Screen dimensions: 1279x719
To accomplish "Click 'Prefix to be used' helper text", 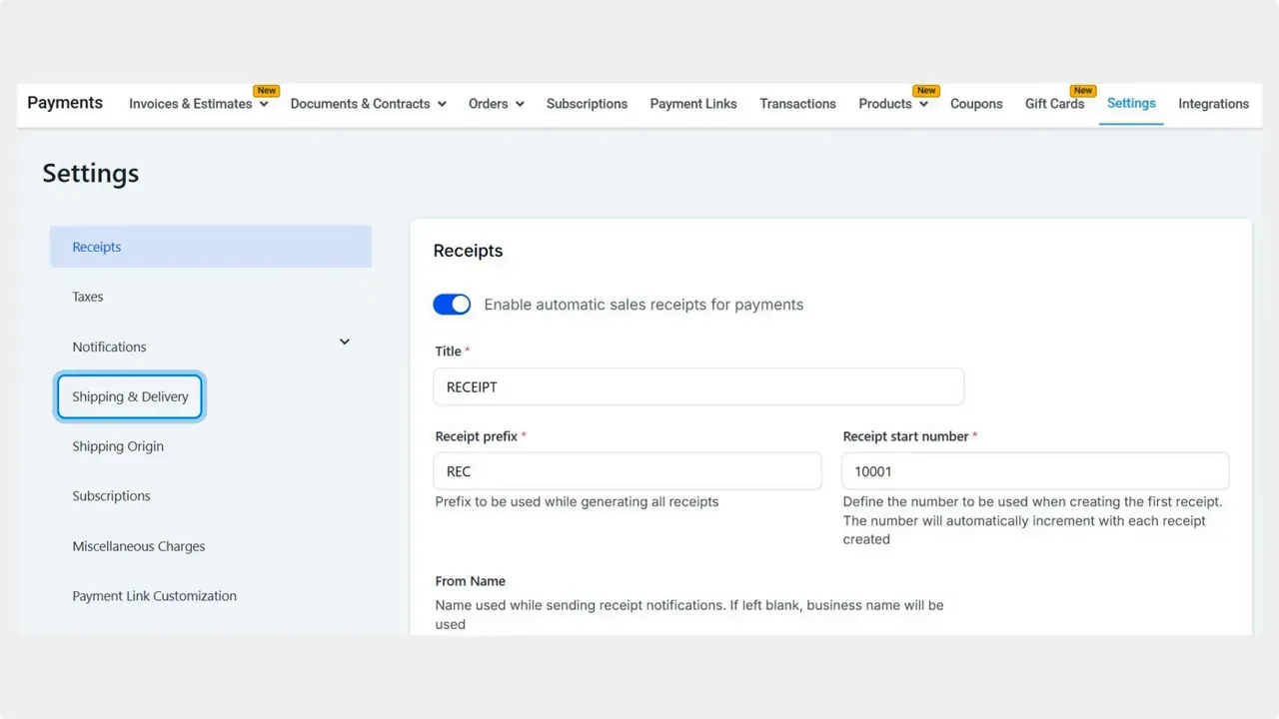I will click(x=578, y=501).
